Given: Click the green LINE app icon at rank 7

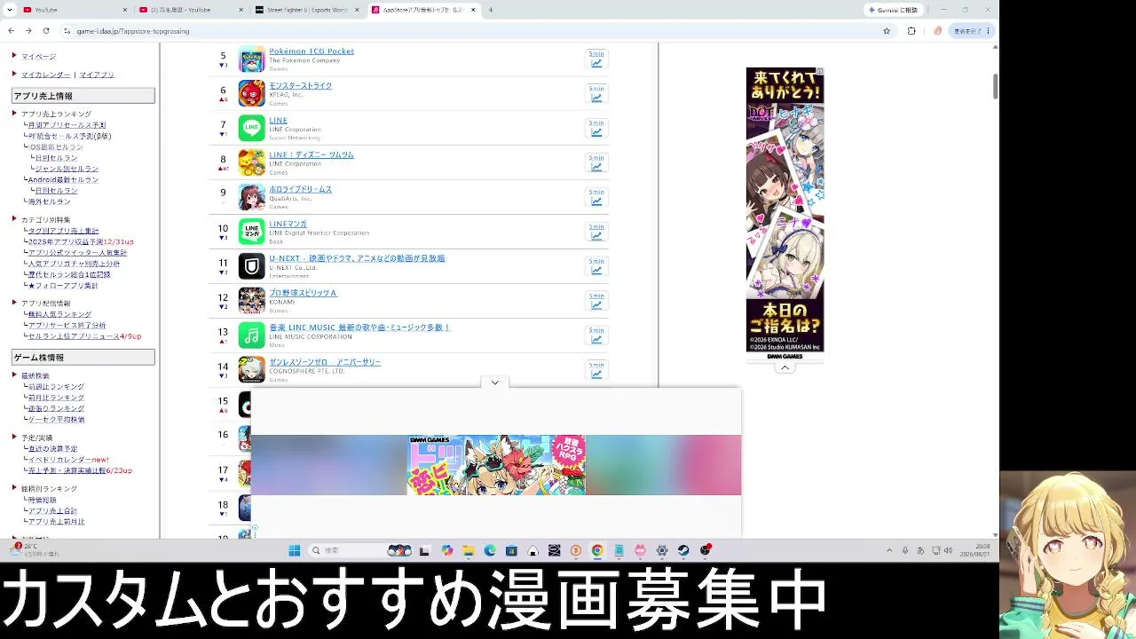Looking at the screenshot, I should [252, 128].
